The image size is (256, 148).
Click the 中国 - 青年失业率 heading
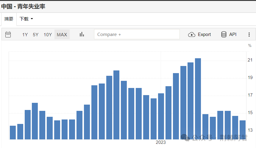[23, 6]
